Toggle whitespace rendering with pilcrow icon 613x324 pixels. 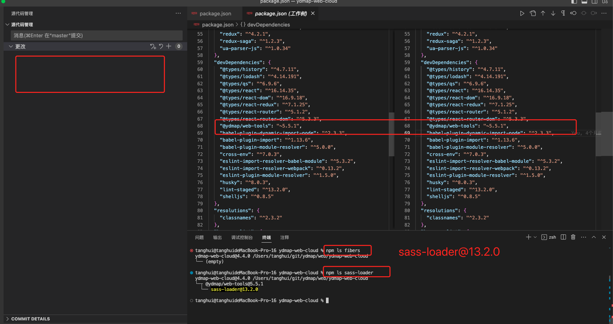tap(563, 13)
